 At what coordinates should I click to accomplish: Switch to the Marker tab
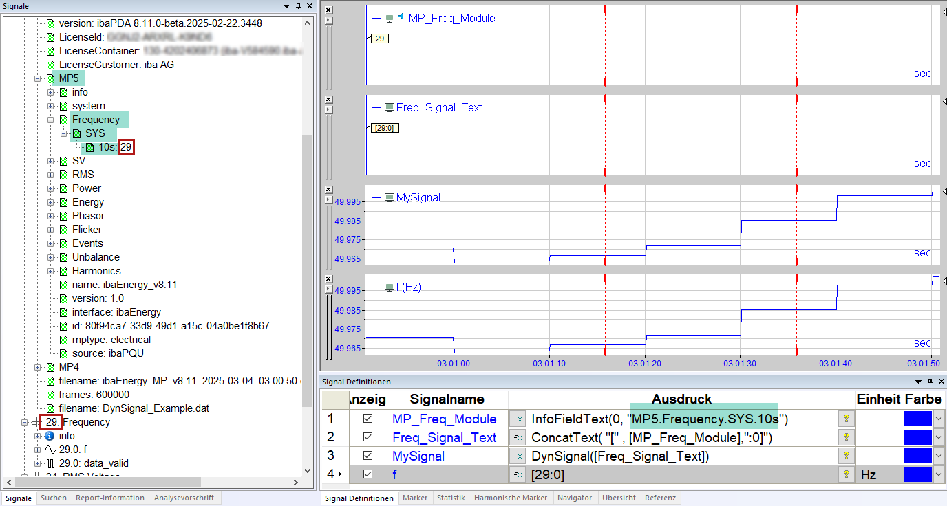pos(415,498)
